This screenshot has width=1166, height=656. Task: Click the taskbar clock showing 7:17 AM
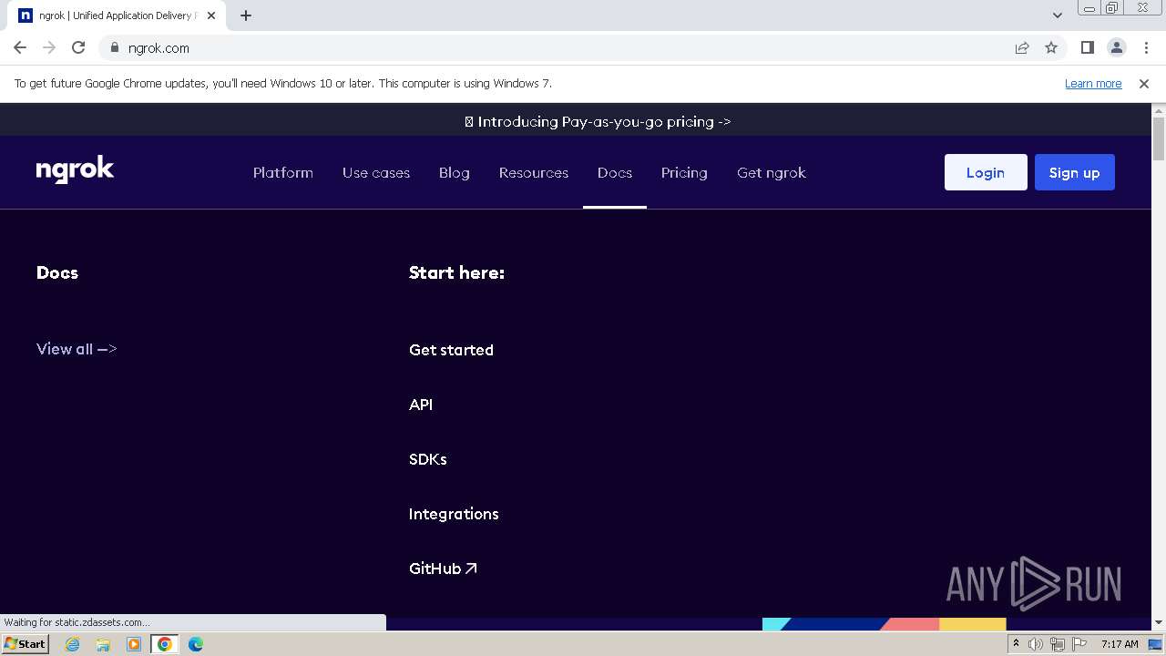pyautogui.click(x=1120, y=644)
